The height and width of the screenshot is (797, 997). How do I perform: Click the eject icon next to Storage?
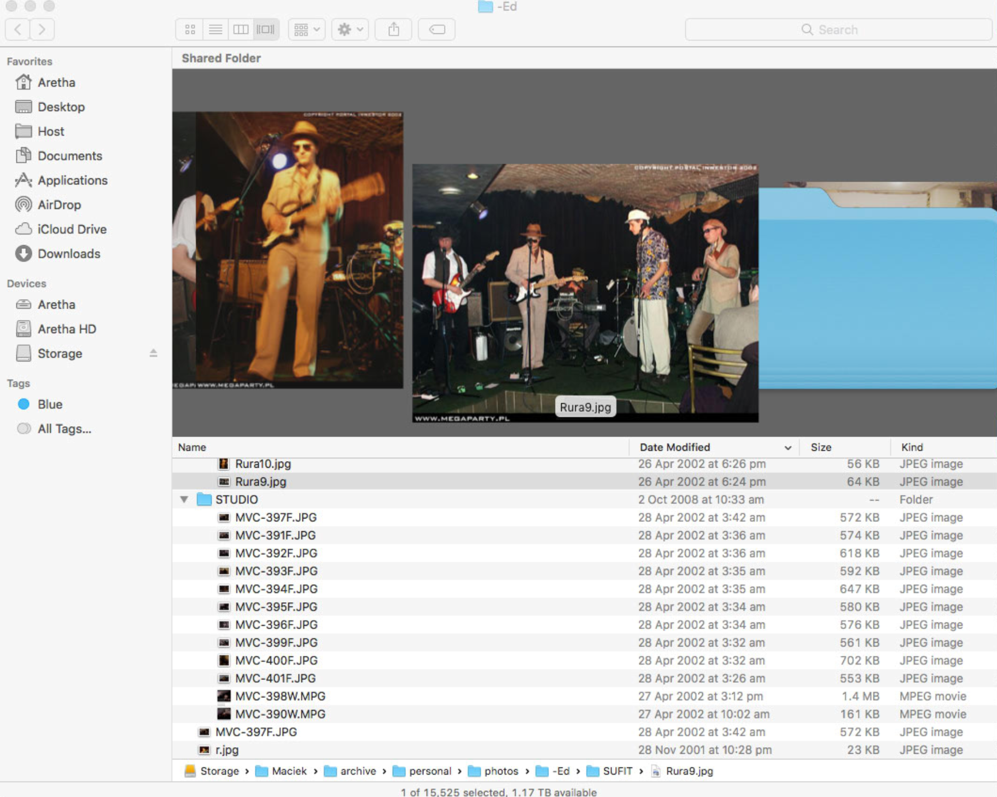pyautogui.click(x=154, y=353)
